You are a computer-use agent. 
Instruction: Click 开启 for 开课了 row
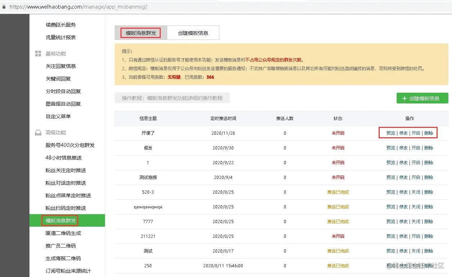click(416, 133)
